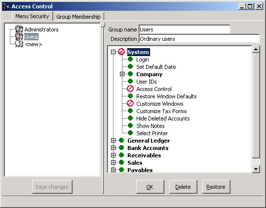The width and height of the screenshot is (266, 208).
Task: Click the green dot beside Show Notes
Action: [130, 126]
